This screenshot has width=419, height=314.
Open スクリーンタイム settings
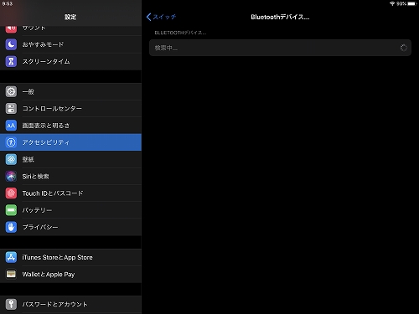pyautogui.click(x=70, y=61)
